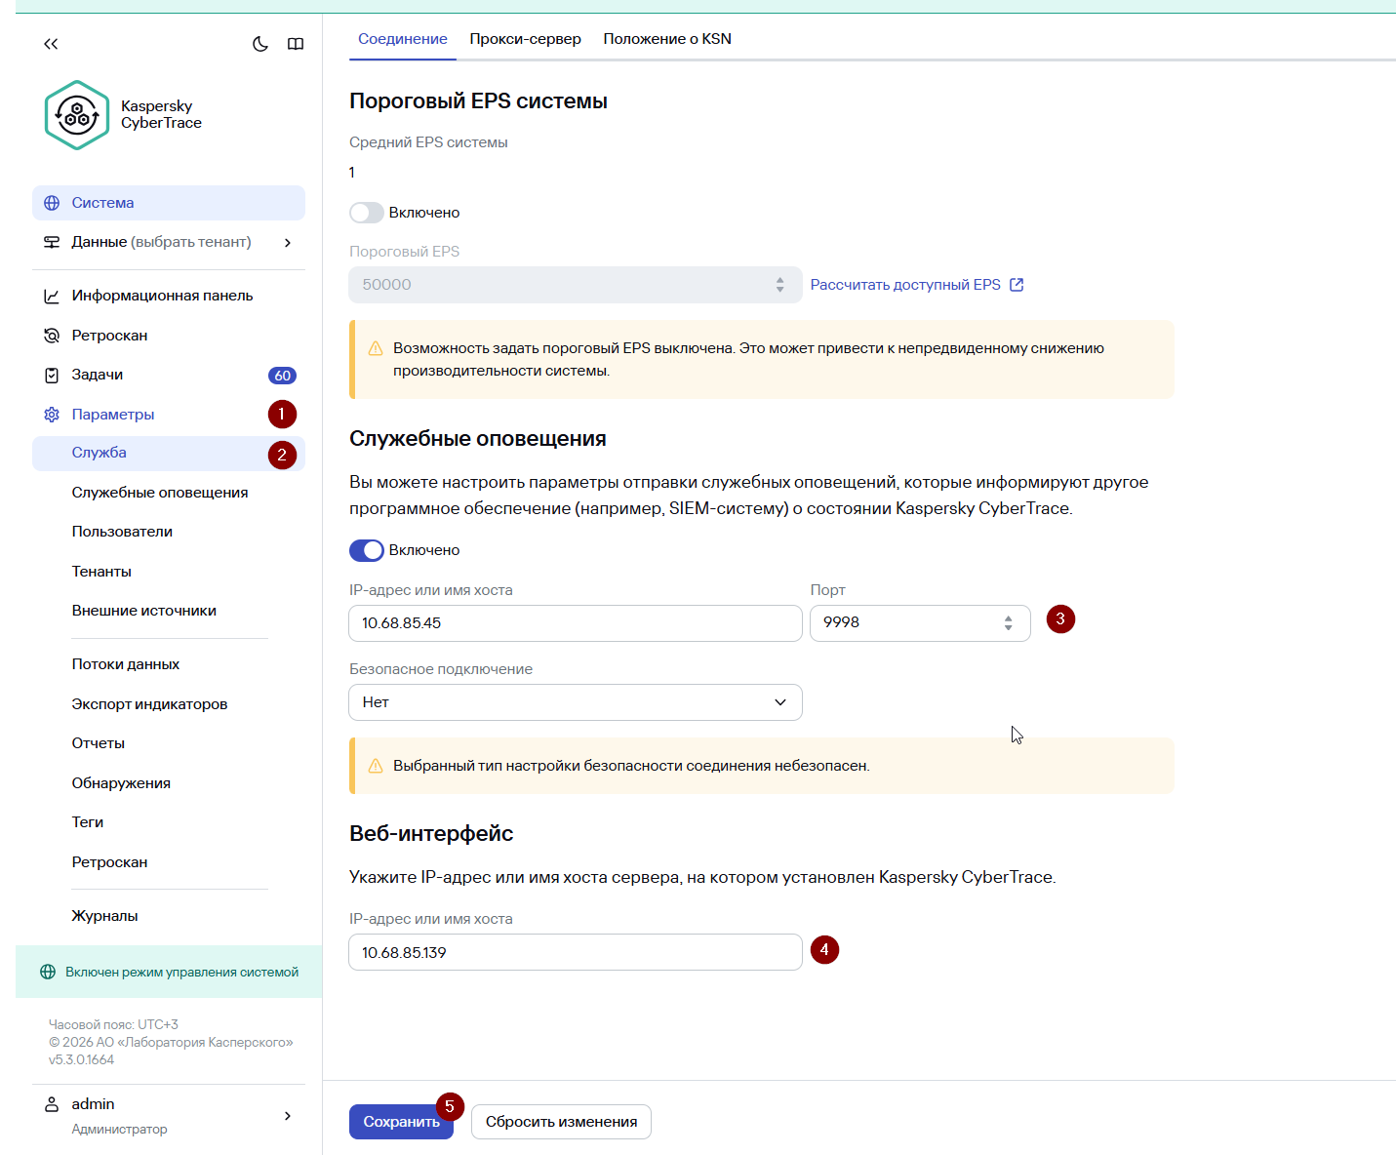The width and height of the screenshot is (1396, 1155).
Task: Click the disabled Пороговый EPS value field
Action: [576, 285]
